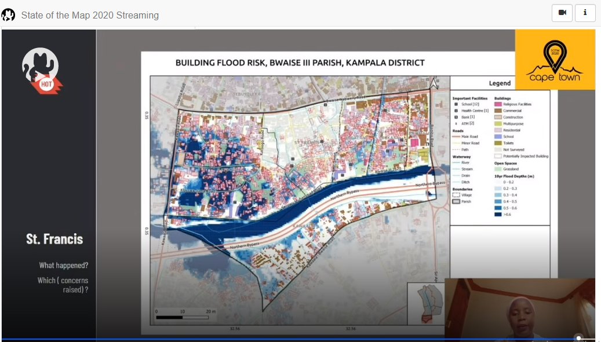Click the Grassland green legend swatch
Screen dimensions: 601x342
[498, 169]
